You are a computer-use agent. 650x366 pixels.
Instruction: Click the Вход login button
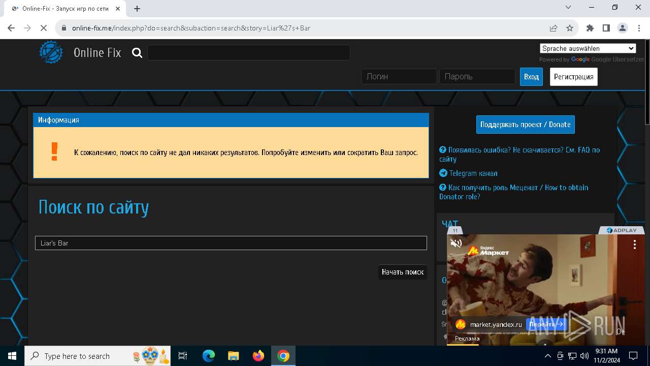(531, 77)
